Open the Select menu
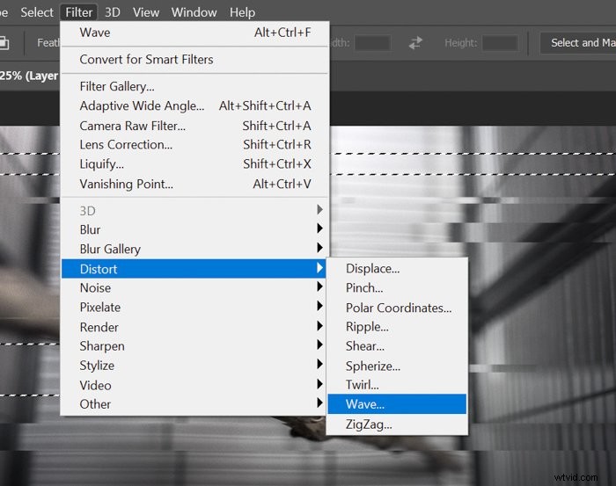Screen dimensions: 616x486 pyautogui.click(x=37, y=12)
